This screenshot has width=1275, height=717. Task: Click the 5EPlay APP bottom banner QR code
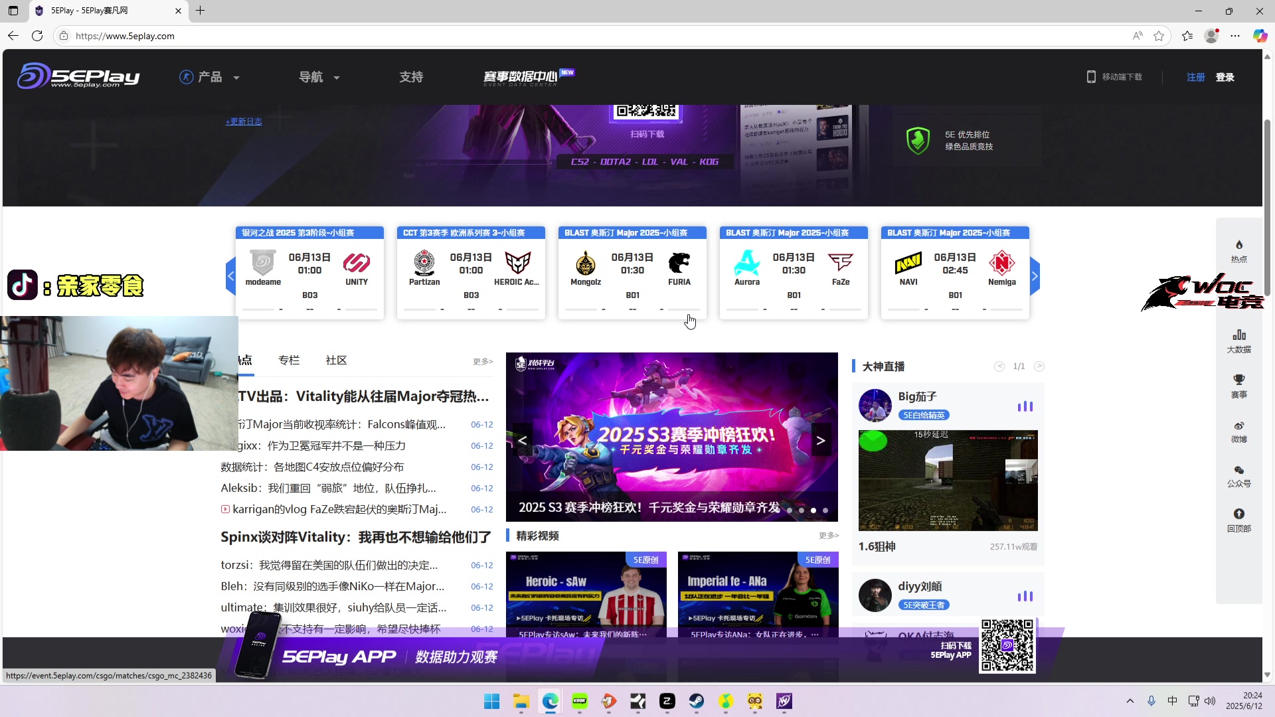click(x=1007, y=646)
